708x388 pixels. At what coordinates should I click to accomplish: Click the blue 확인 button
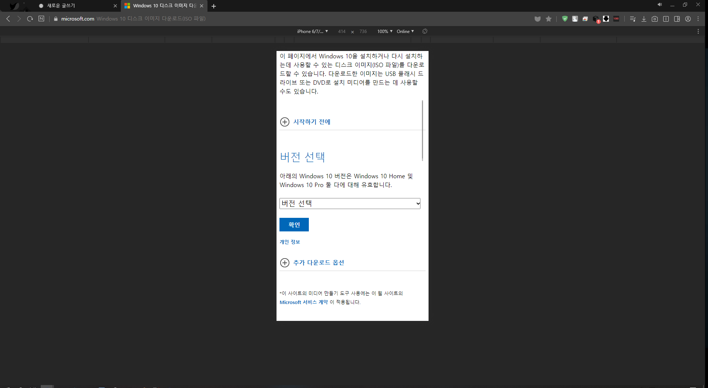294,225
